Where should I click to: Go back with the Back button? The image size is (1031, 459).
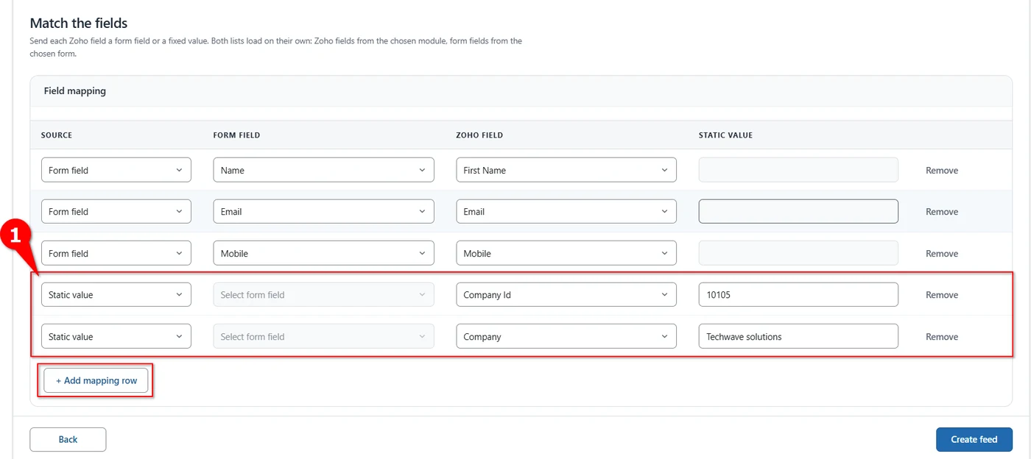pos(68,439)
